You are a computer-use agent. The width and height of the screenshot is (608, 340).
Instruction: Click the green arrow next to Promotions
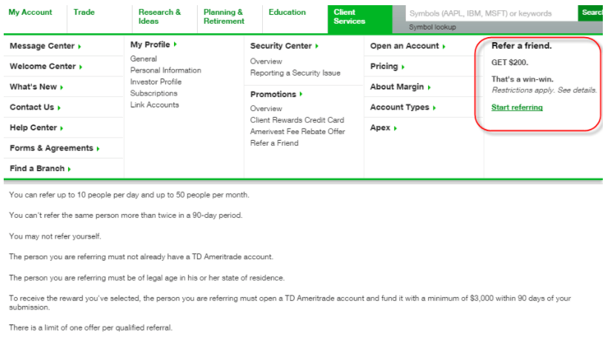click(x=301, y=94)
